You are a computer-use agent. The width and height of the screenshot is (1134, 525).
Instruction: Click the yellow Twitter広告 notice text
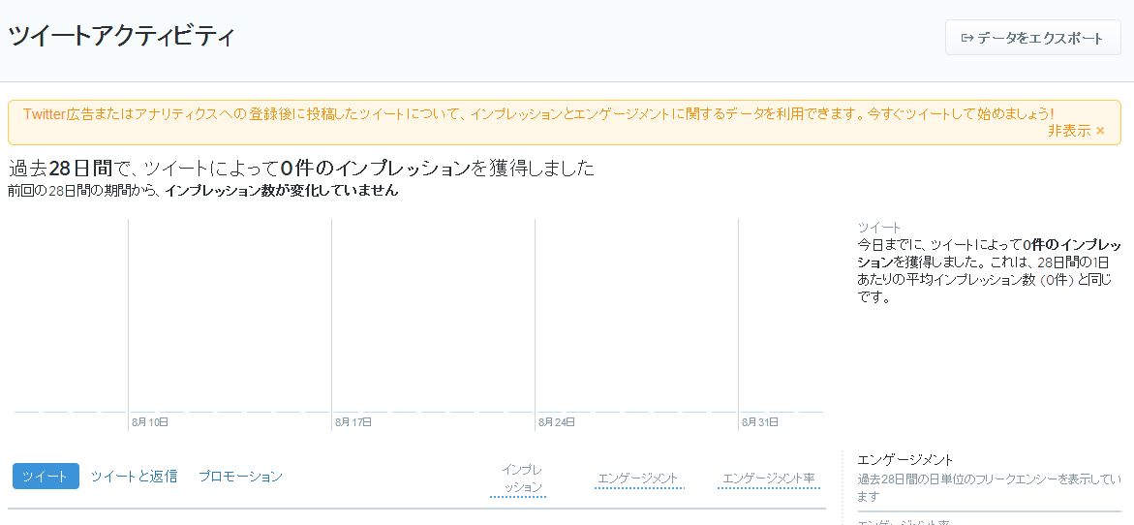click(x=538, y=114)
